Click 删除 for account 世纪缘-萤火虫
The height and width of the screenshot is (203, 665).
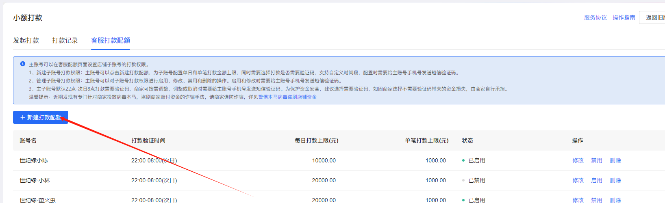[x=615, y=200]
